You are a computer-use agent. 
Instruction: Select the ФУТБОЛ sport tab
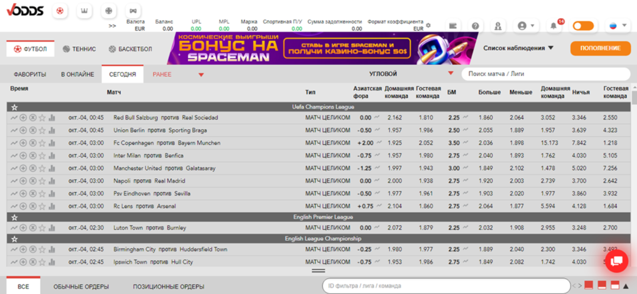(30, 49)
